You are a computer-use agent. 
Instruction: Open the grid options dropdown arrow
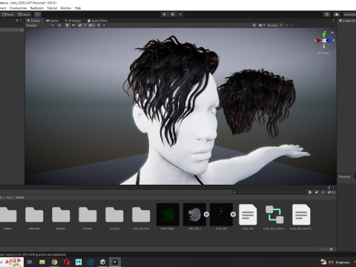(x=104, y=25)
